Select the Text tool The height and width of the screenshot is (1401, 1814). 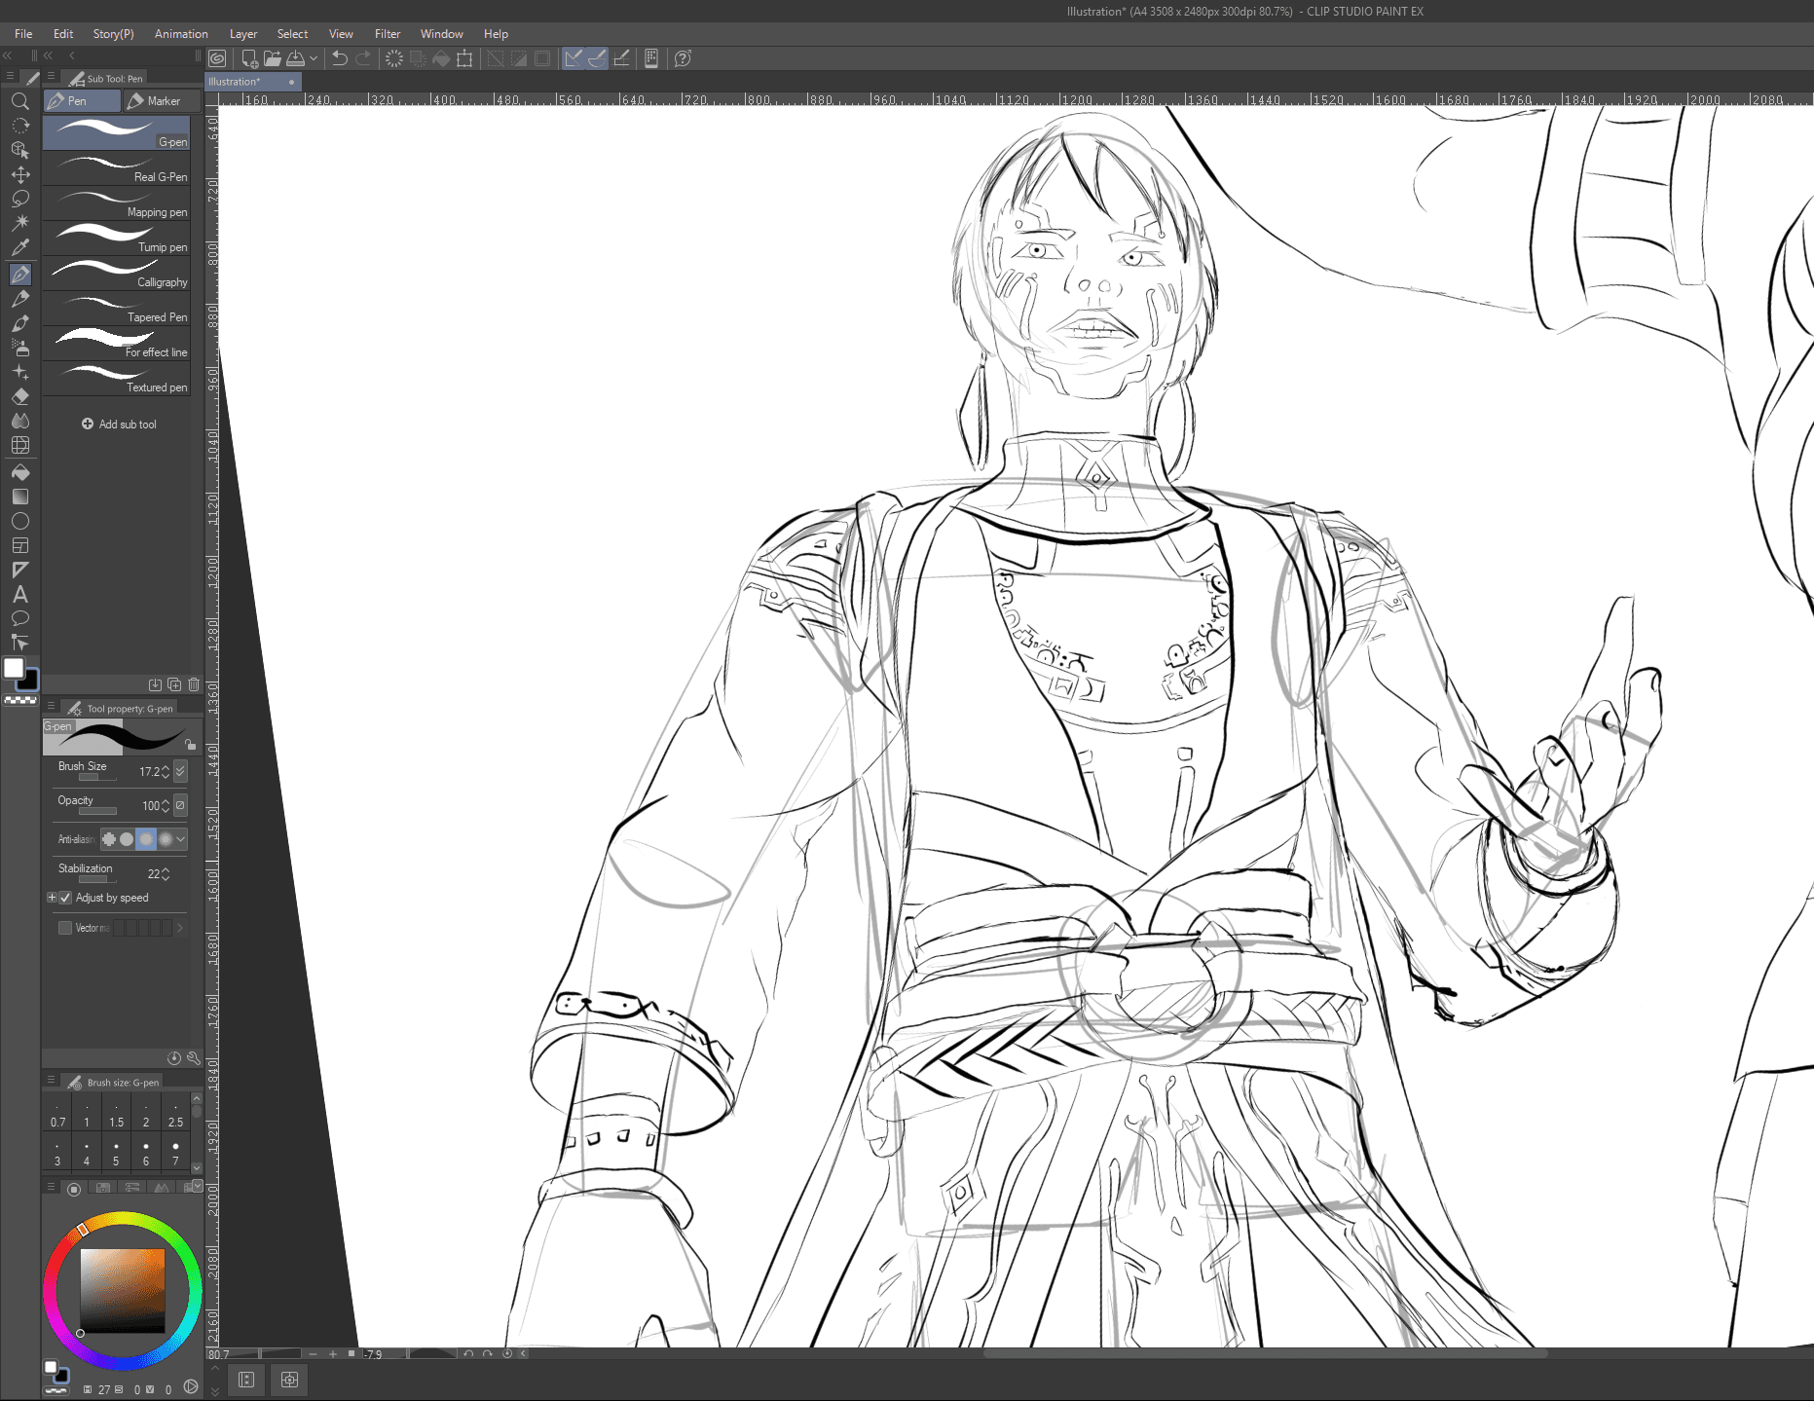(20, 595)
